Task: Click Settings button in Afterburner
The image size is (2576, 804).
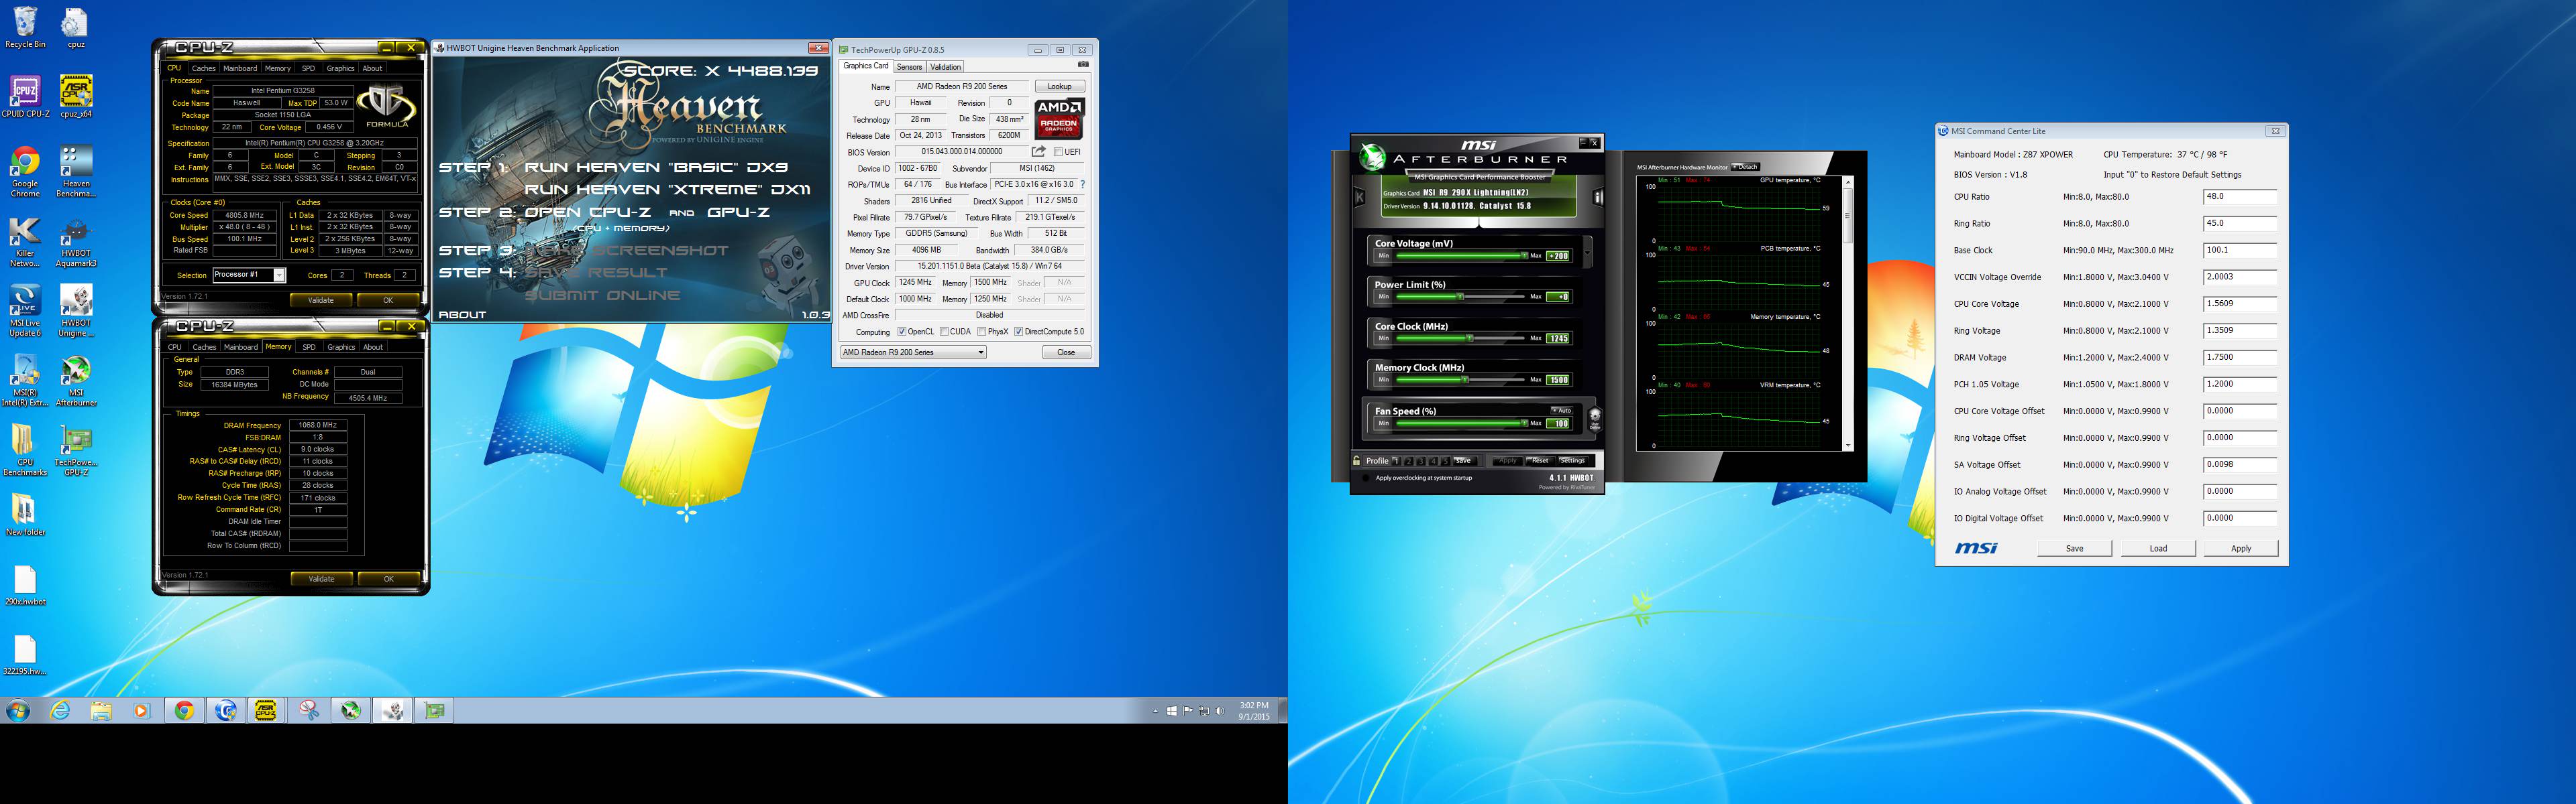Action: tap(1572, 460)
